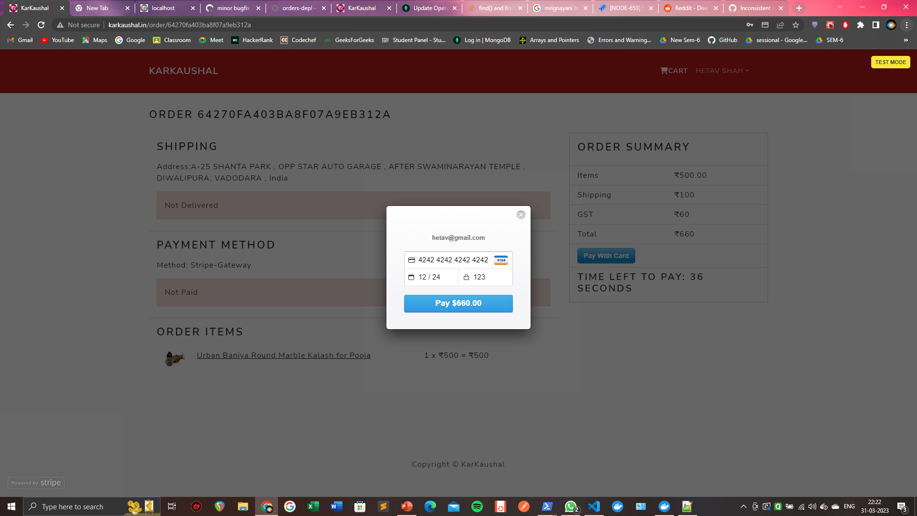Open Spotify from the taskbar
Viewport: 917px width, 516px height.
[477, 506]
